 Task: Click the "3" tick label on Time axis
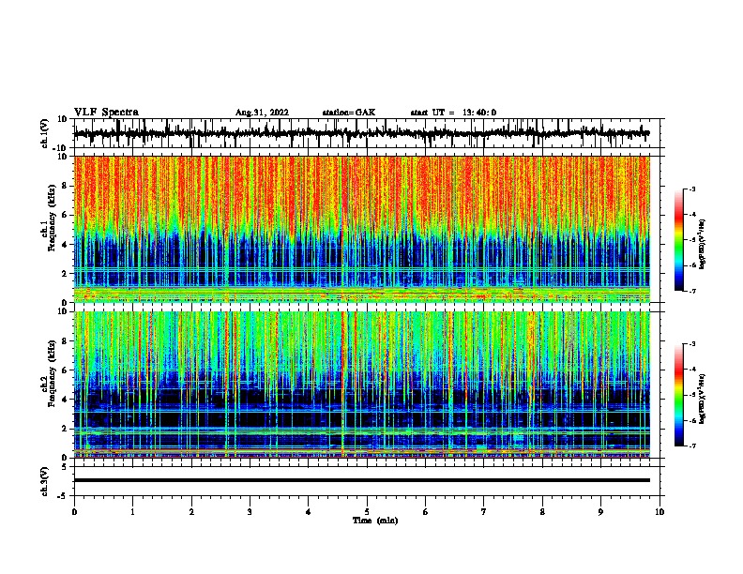tap(250, 511)
